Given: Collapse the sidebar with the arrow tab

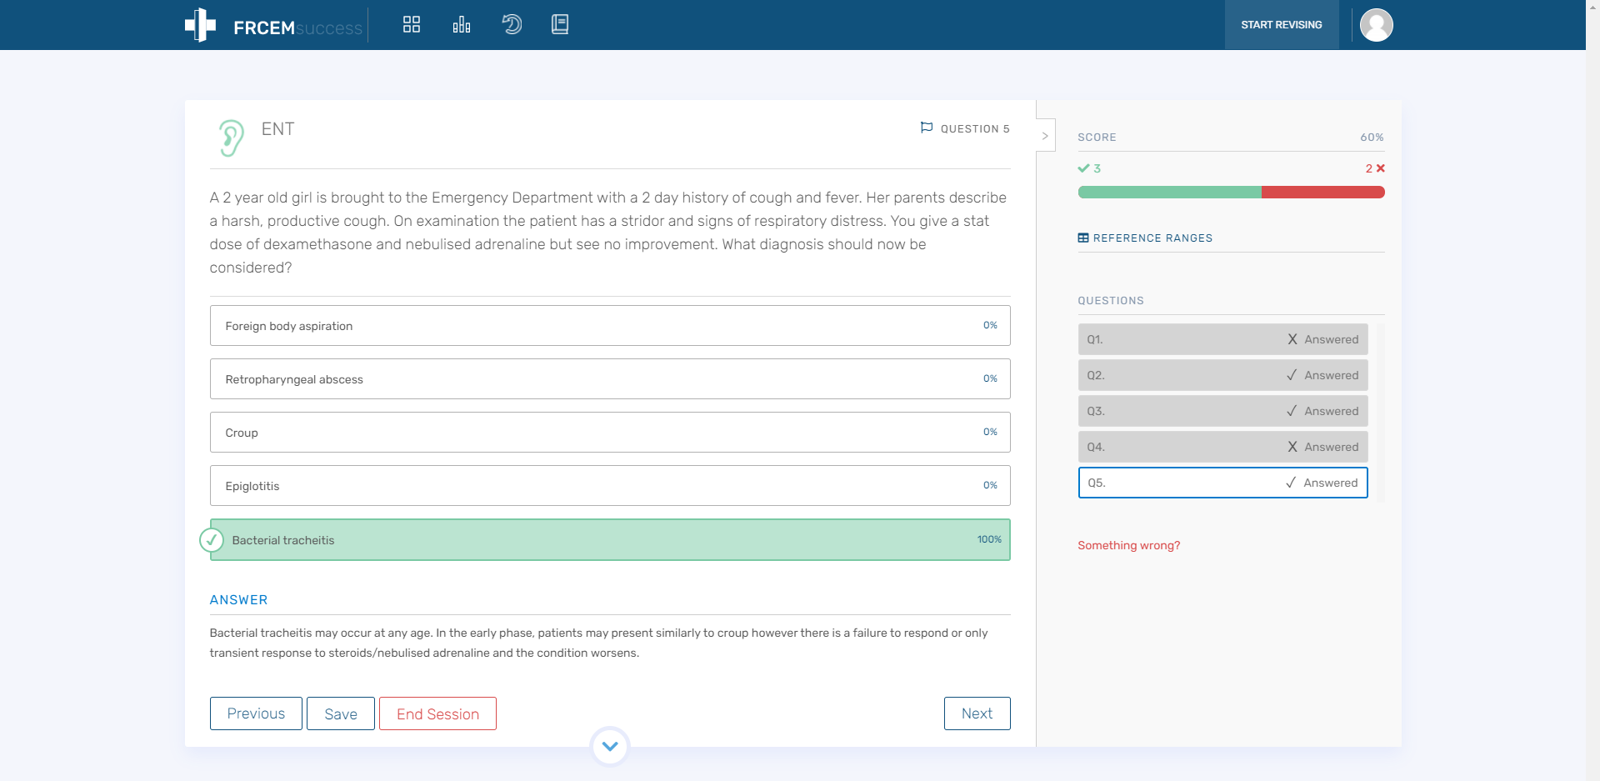Looking at the screenshot, I should click(1045, 136).
